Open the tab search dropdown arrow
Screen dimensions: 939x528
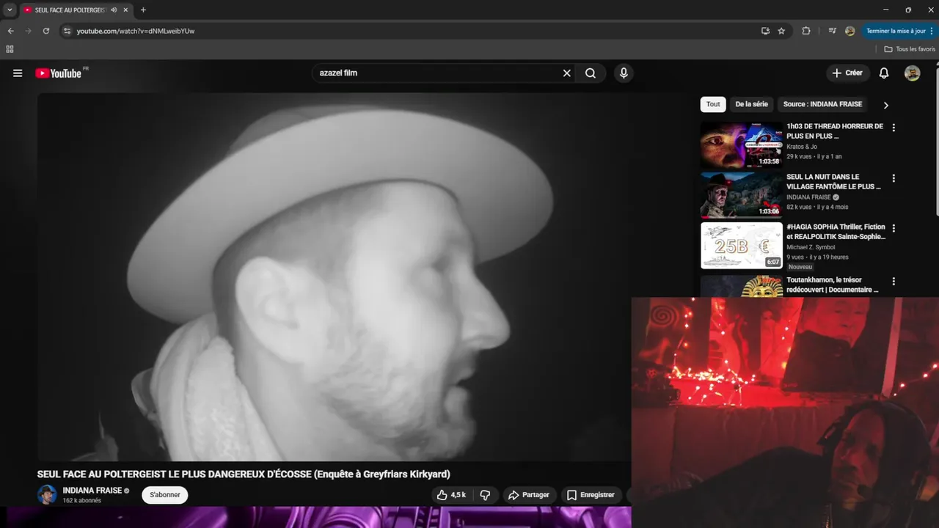coord(10,10)
